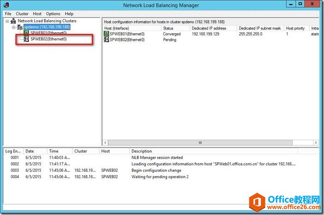Sort by Host (Interface) column header
The image size is (324, 215).
(x=132, y=28)
